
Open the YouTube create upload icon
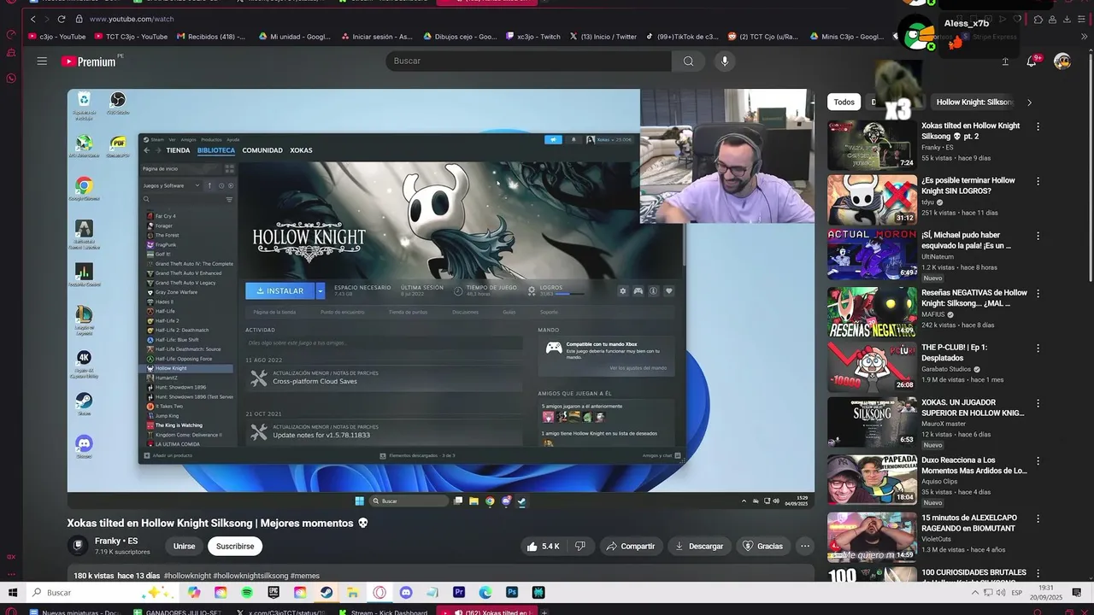pyautogui.click(x=1005, y=61)
